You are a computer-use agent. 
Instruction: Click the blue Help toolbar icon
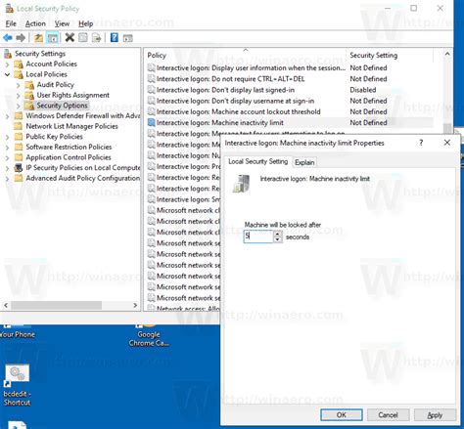[x=115, y=37]
